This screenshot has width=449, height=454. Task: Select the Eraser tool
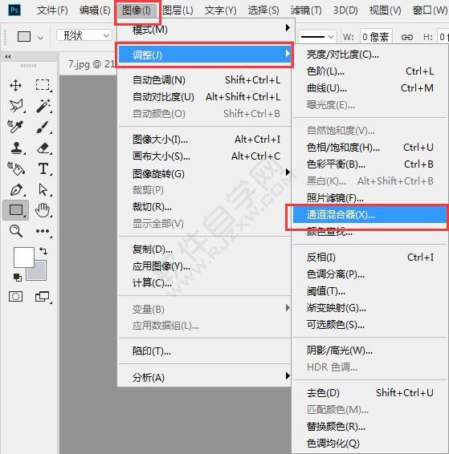(43, 148)
